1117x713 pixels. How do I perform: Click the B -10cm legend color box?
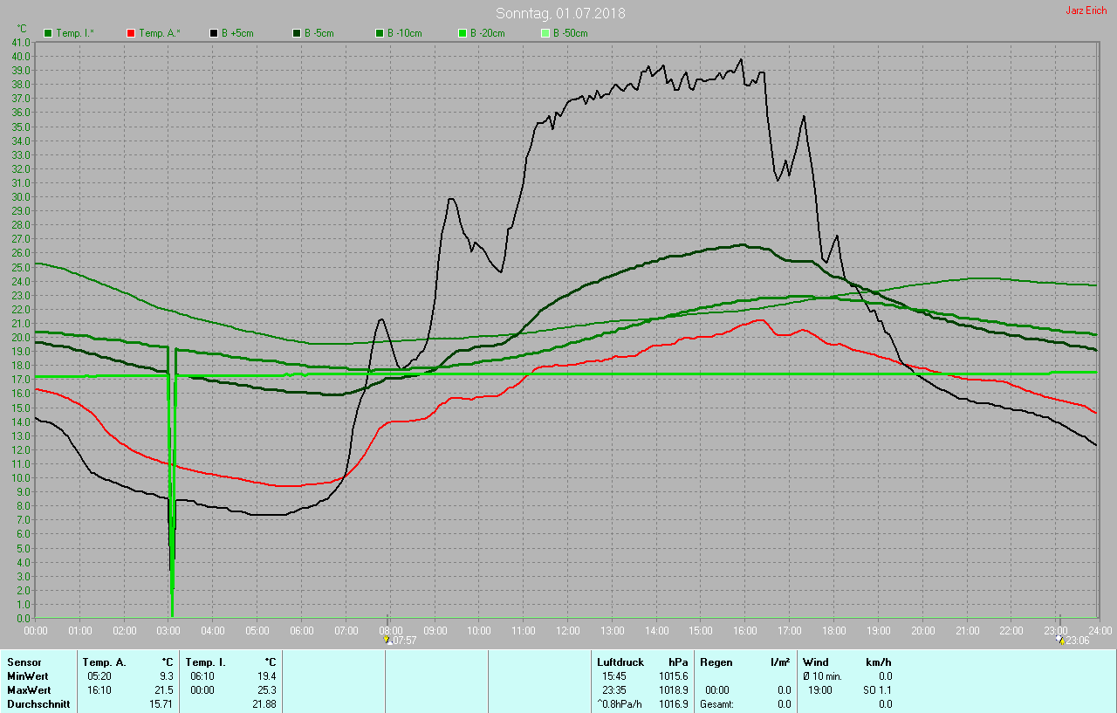click(380, 33)
